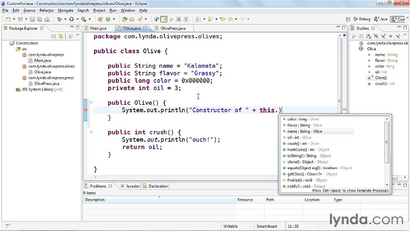Switch to OlivePress.java editor tab
The image size is (410, 231).
[173, 28]
